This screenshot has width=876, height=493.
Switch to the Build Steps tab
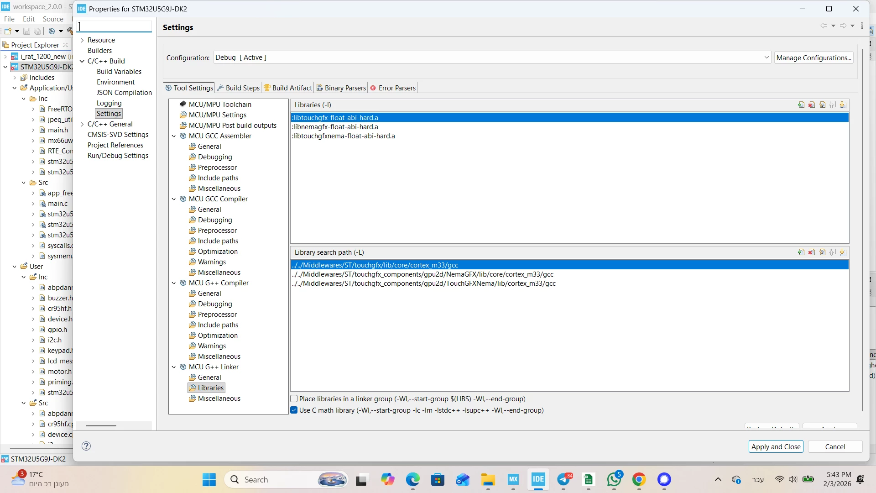(238, 88)
